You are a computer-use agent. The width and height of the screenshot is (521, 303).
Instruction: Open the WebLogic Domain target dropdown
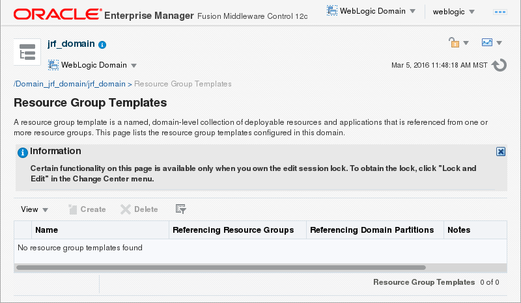click(93, 65)
